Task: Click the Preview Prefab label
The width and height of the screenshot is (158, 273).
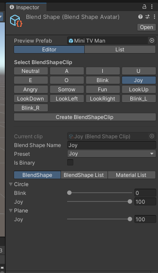Action: [33, 41]
